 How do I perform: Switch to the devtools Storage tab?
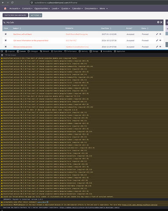coord(94,51)
